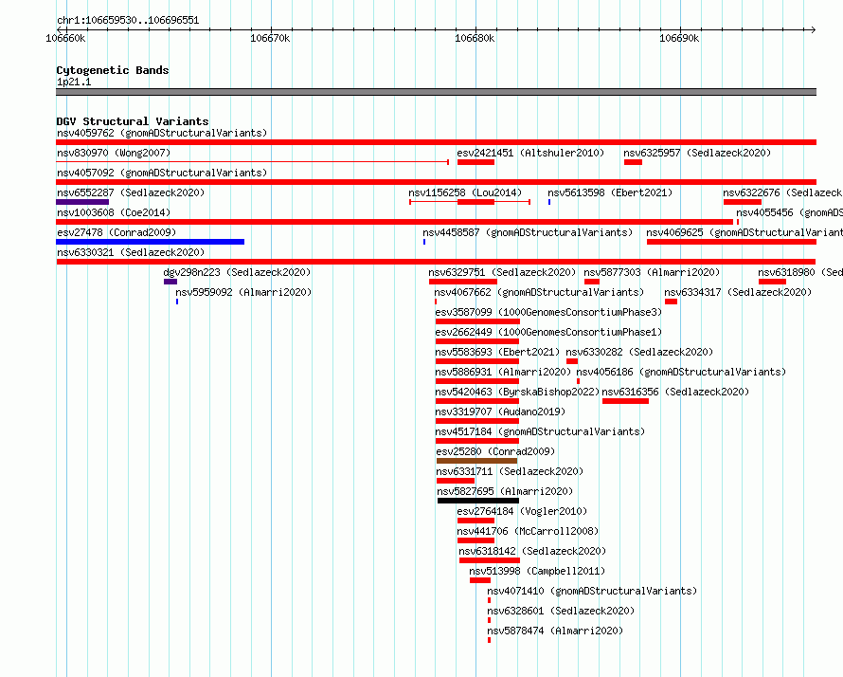The image size is (843, 677).
Task: Select the nsv6329751 (Sedlazeck2020) label
Action: [502, 272]
